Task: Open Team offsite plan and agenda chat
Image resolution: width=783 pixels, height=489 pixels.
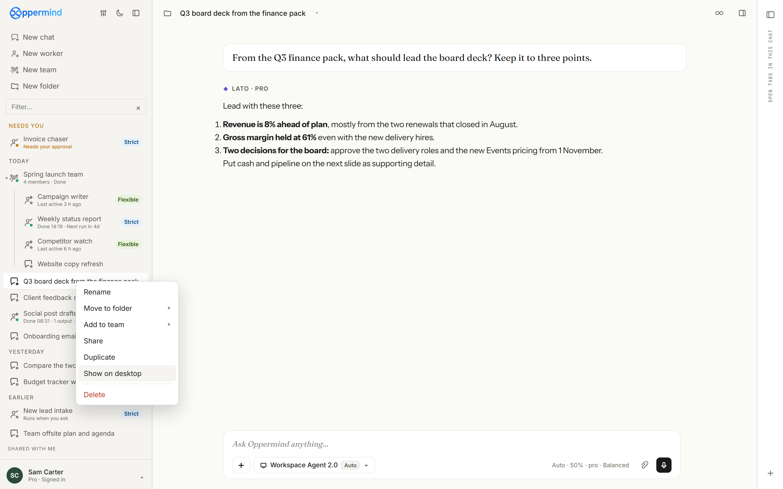Action: tap(76, 433)
